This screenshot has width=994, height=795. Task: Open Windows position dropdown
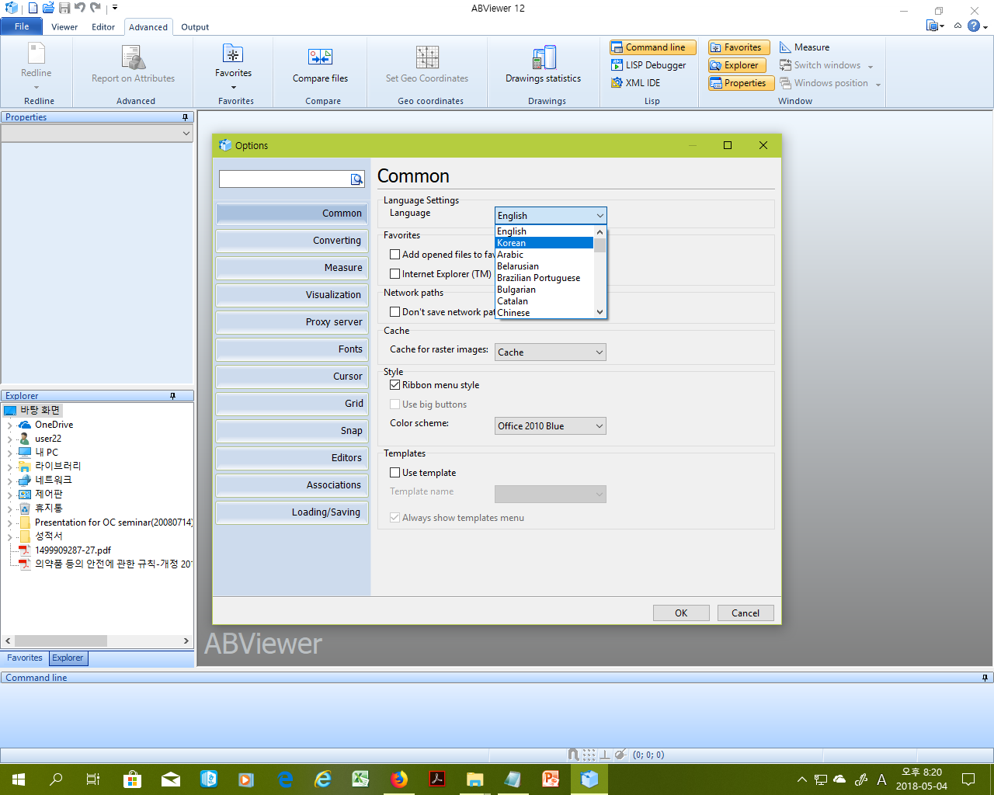click(x=830, y=83)
